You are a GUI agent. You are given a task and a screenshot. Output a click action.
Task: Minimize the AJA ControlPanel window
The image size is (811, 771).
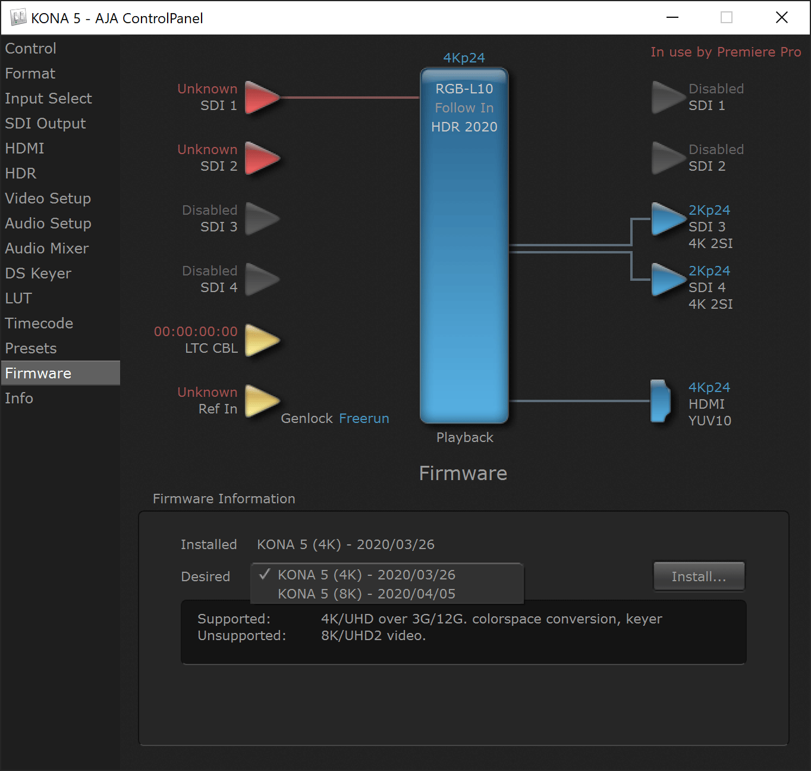672,18
